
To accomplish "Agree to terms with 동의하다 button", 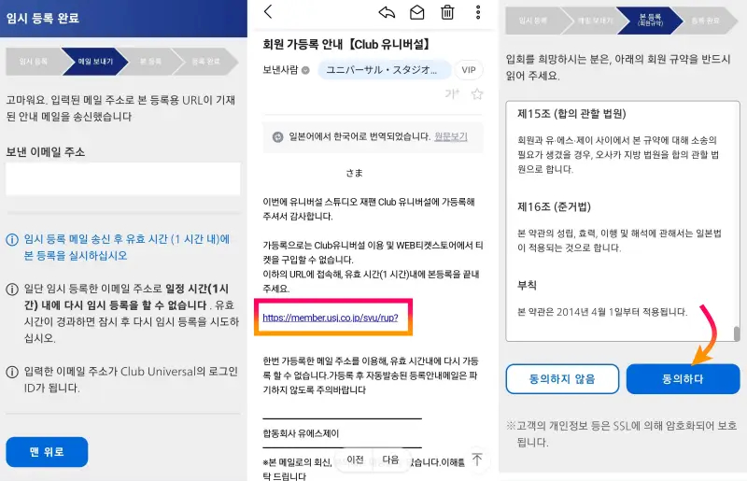I will click(683, 379).
